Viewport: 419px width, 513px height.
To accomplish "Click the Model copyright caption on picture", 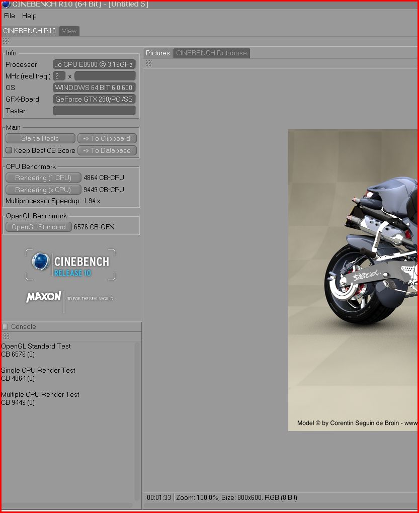I will point(357,423).
